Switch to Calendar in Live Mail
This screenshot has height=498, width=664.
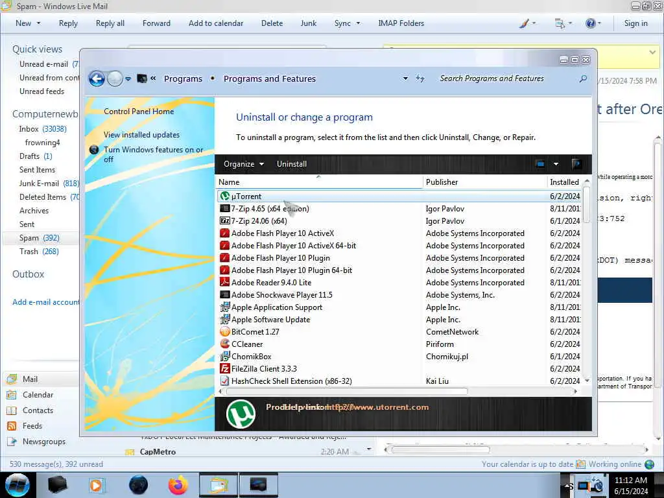pyautogui.click(x=38, y=395)
